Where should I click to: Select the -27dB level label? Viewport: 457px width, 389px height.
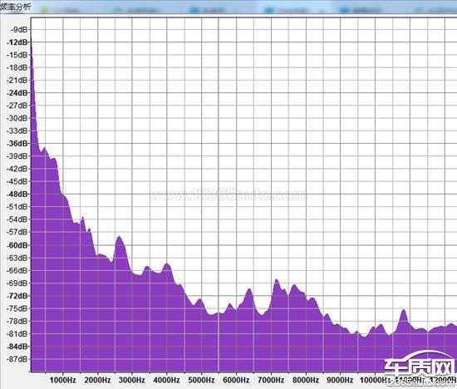point(17,106)
